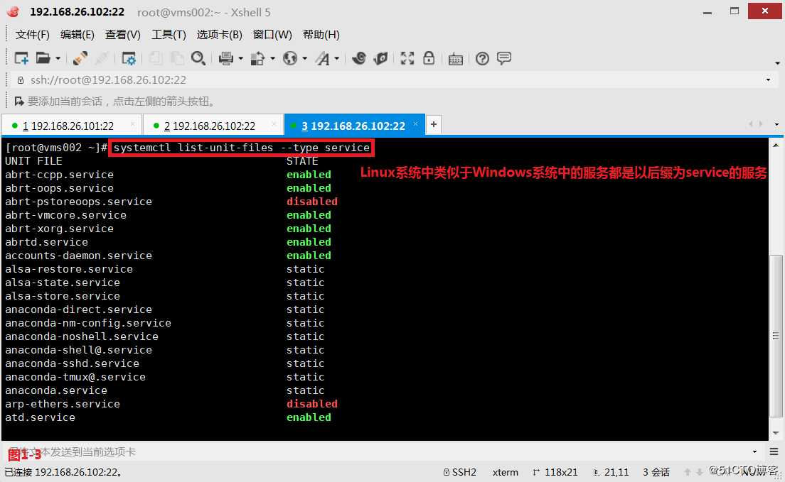This screenshot has height=482, width=785.
Task: Open the 窗口(W) menu
Action: click(x=272, y=35)
